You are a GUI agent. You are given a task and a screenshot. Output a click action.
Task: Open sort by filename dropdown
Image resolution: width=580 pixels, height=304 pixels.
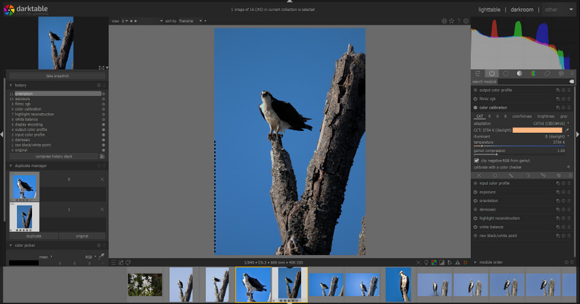pyautogui.click(x=191, y=21)
